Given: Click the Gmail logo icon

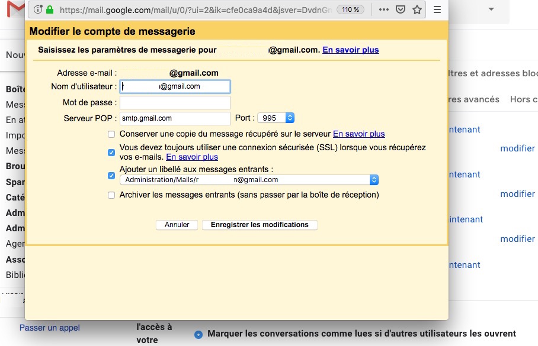Looking at the screenshot, I should (16, 9).
